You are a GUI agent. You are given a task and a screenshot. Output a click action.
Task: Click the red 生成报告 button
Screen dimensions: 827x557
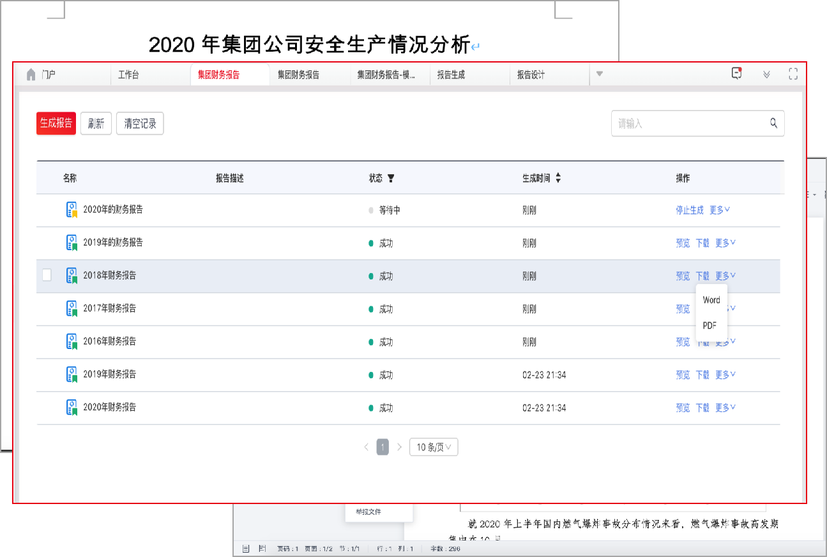pyautogui.click(x=56, y=124)
